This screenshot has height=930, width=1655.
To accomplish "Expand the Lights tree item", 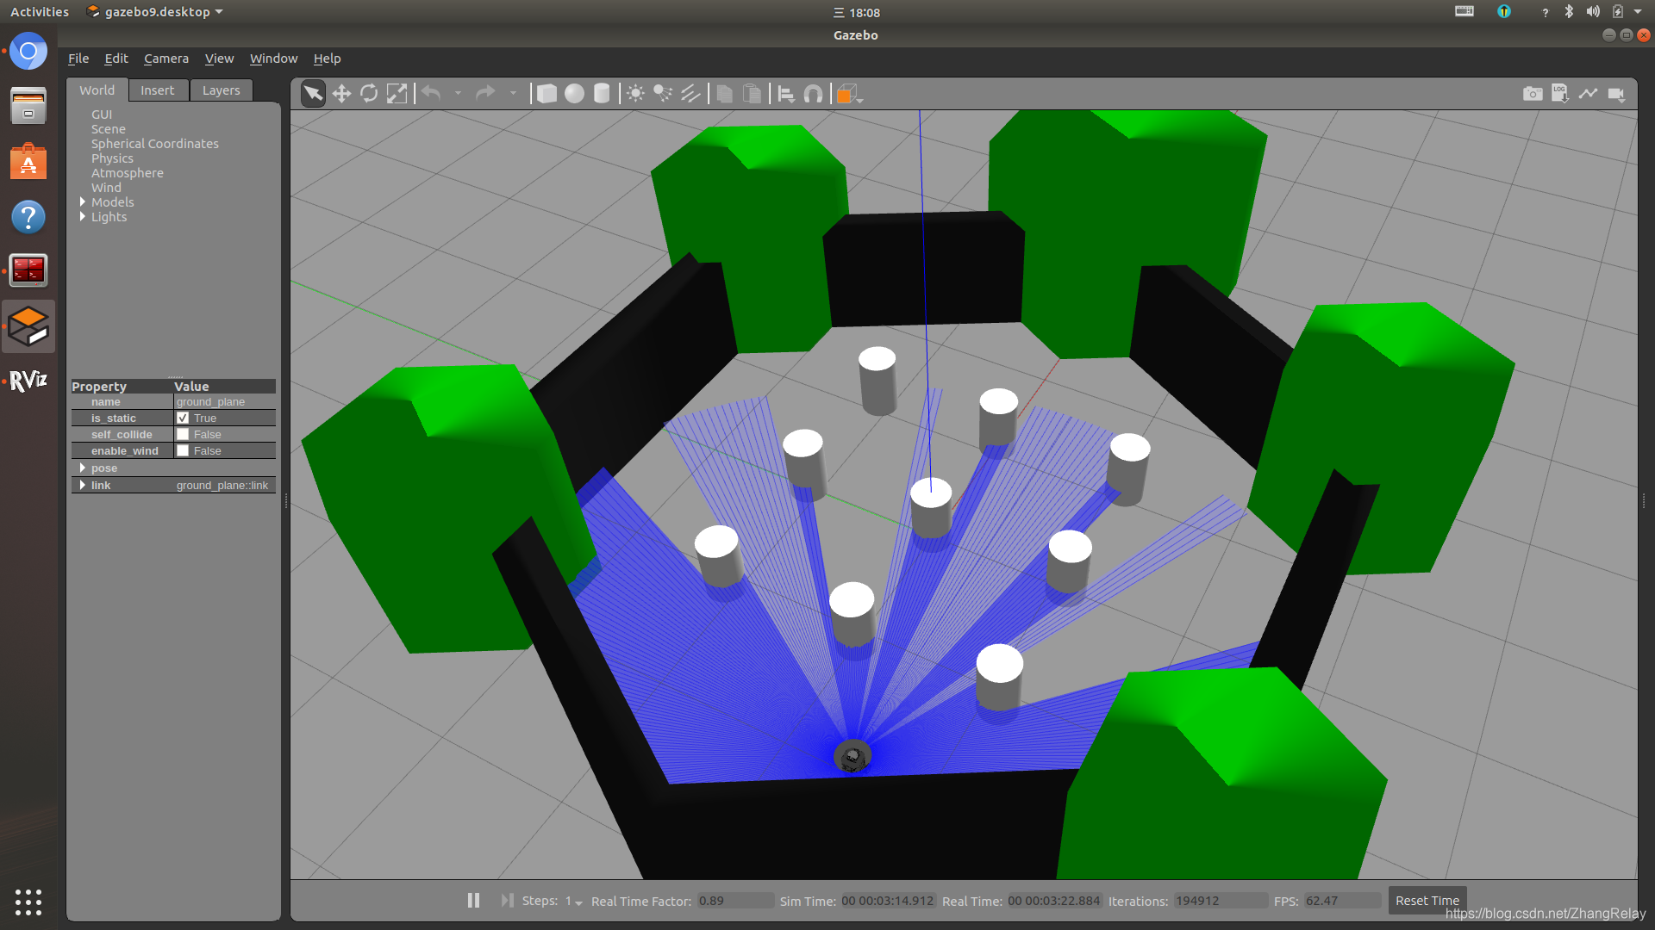I will (x=83, y=216).
